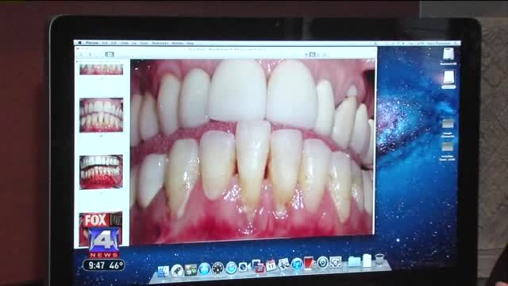The image size is (508, 286).
Task: Select the first teeth photo thumbnail
Action: pos(102,69)
